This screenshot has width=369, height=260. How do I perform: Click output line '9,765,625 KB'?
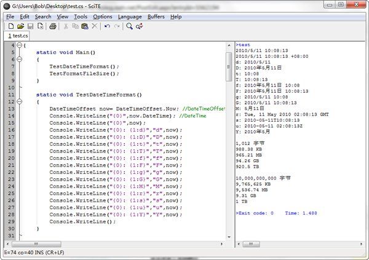253,184
